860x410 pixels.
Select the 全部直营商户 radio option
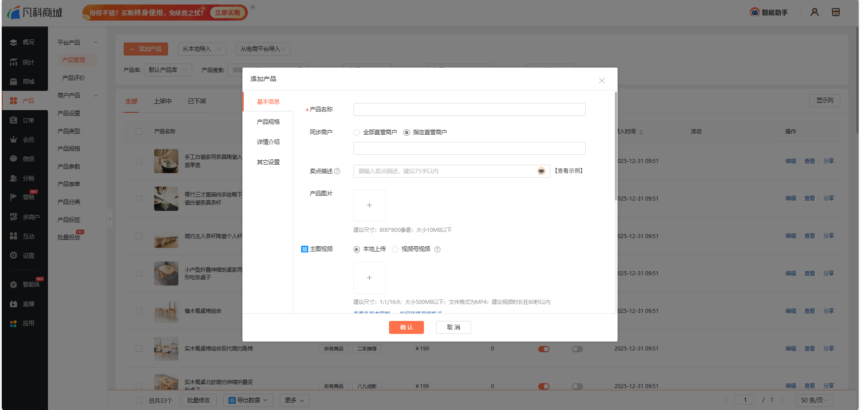point(357,132)
